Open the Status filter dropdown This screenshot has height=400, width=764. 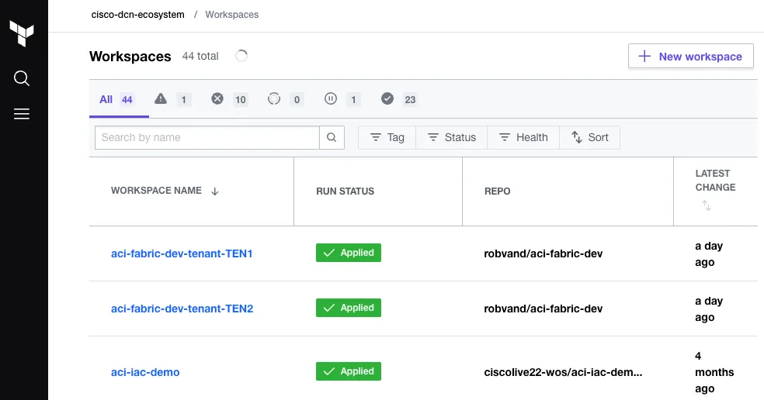(x=451, y=137)
